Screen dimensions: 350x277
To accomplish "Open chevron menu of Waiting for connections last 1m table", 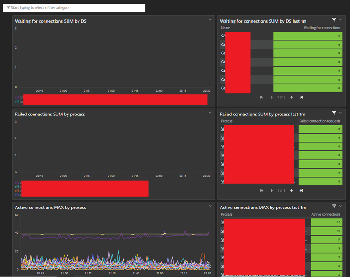I will pos(340,20).
